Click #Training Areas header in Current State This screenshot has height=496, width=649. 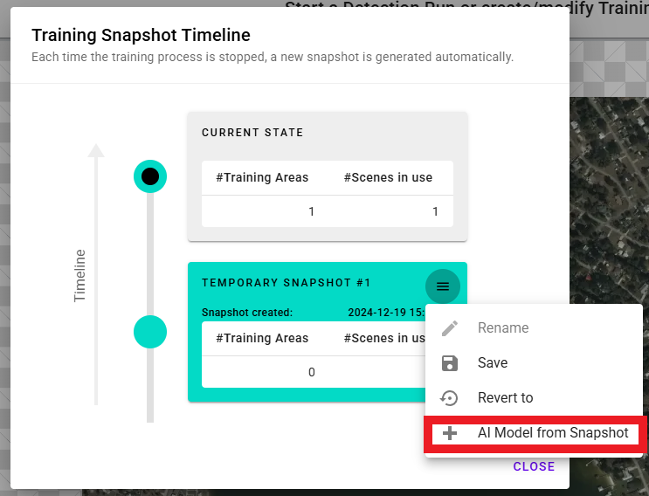click(262, 177)
